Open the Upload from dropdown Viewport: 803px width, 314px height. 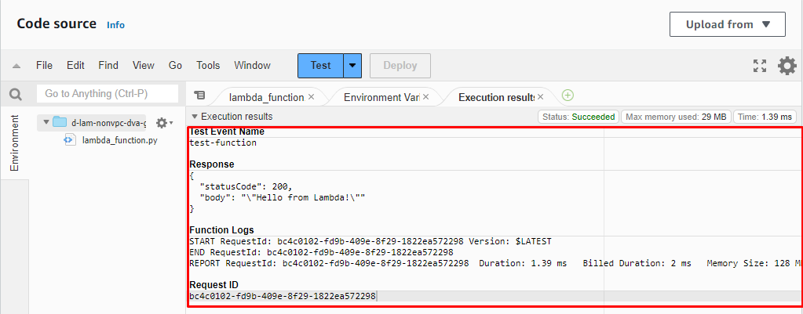click(725, 24)
